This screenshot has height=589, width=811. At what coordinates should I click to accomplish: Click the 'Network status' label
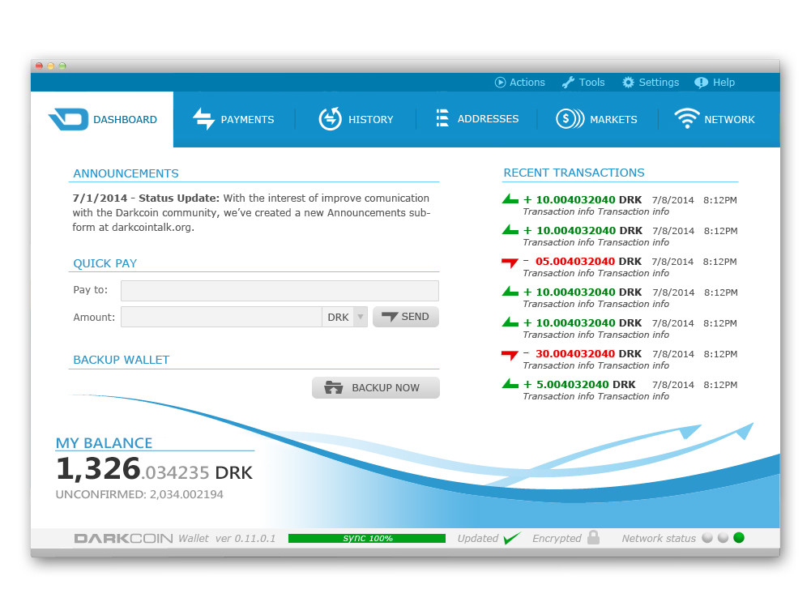pyautogui.click(x=659, y=538)
